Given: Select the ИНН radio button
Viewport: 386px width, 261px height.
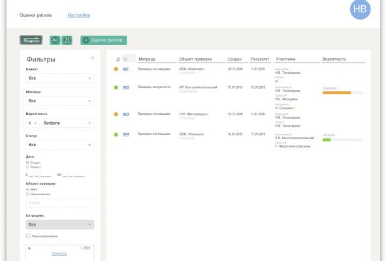Looking at the screenshot, I should (x=27, y=189).
